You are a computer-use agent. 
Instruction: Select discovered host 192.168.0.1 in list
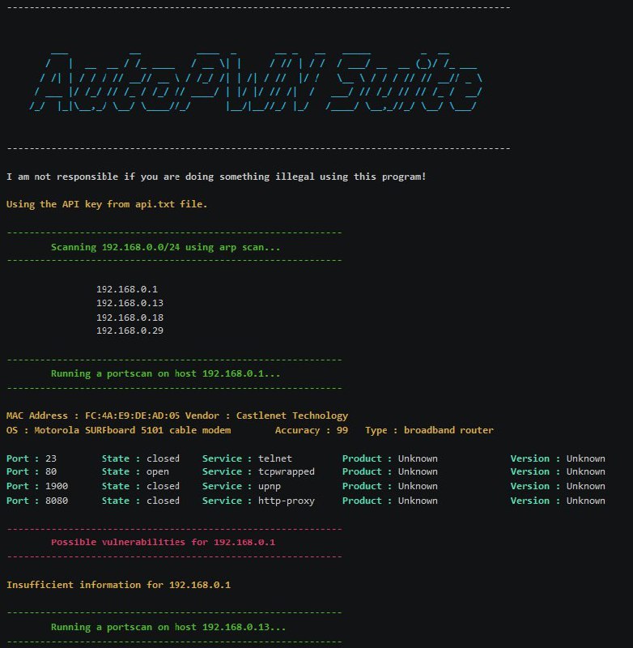[x=127, y=289]
